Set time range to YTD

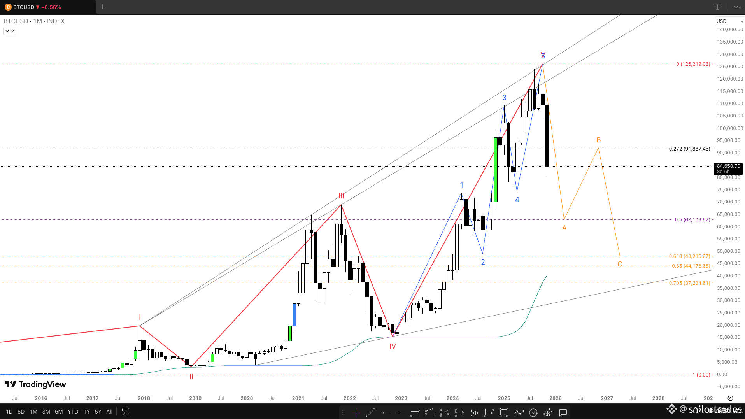coord(73,412)
